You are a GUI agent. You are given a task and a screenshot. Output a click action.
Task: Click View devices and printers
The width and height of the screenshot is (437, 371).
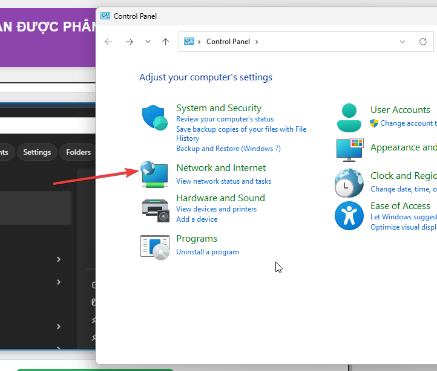[x=216, y=209]
